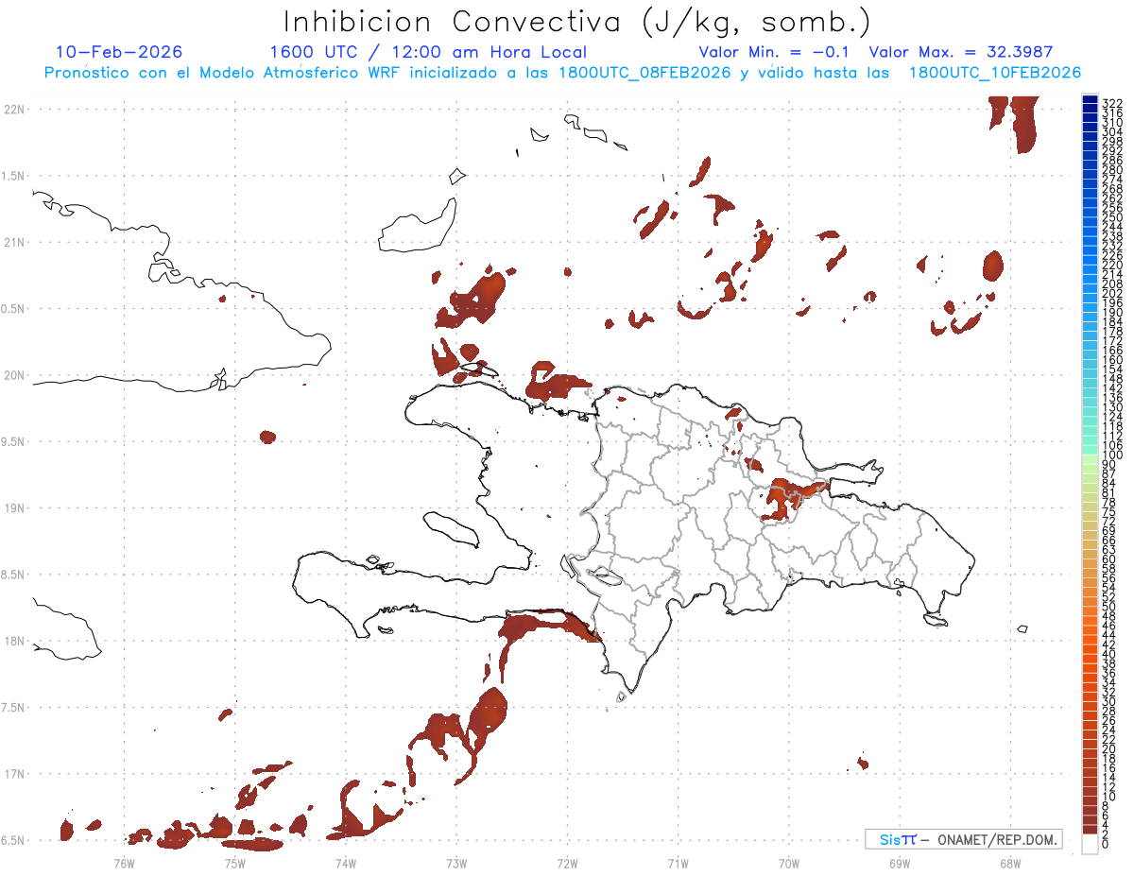Click the "74W" longitude label
This screenshot has height=876, width=1134.
click(345, 862)
